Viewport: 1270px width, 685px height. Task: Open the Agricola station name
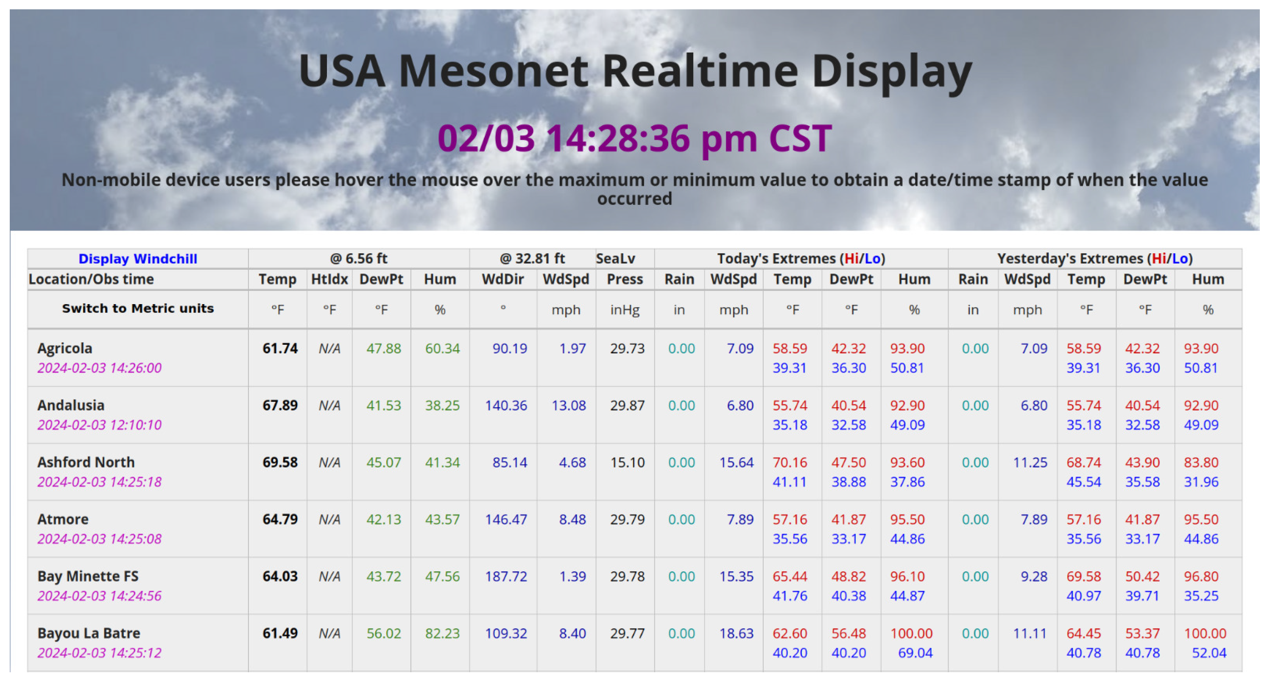coord(64,348)
